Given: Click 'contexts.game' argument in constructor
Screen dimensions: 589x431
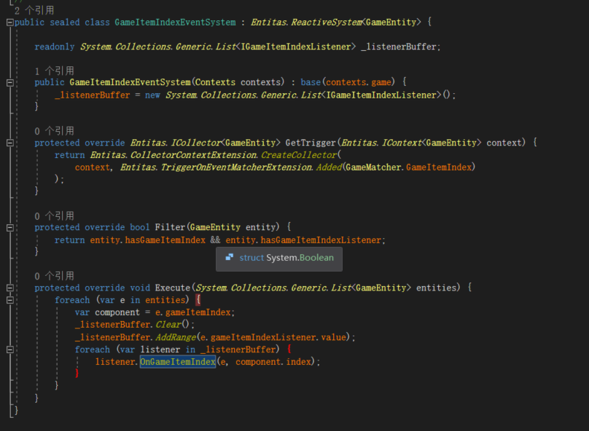Looking at the screenshot, I should (x=359, y=82).
